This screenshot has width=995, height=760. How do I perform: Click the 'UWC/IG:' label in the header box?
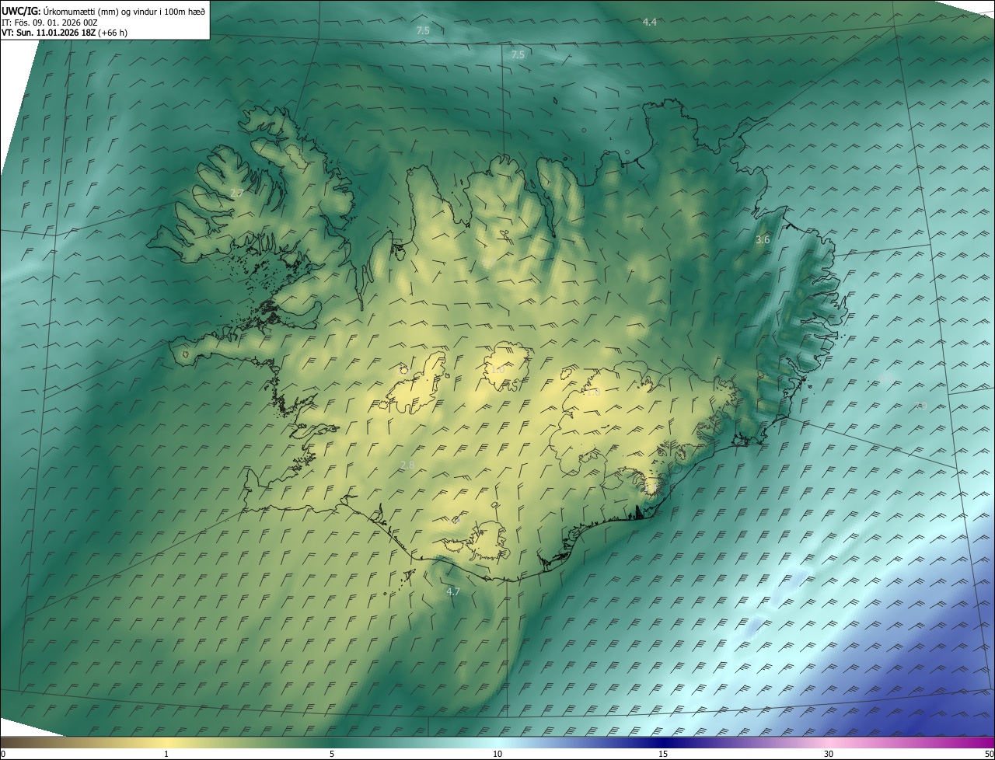21,11
